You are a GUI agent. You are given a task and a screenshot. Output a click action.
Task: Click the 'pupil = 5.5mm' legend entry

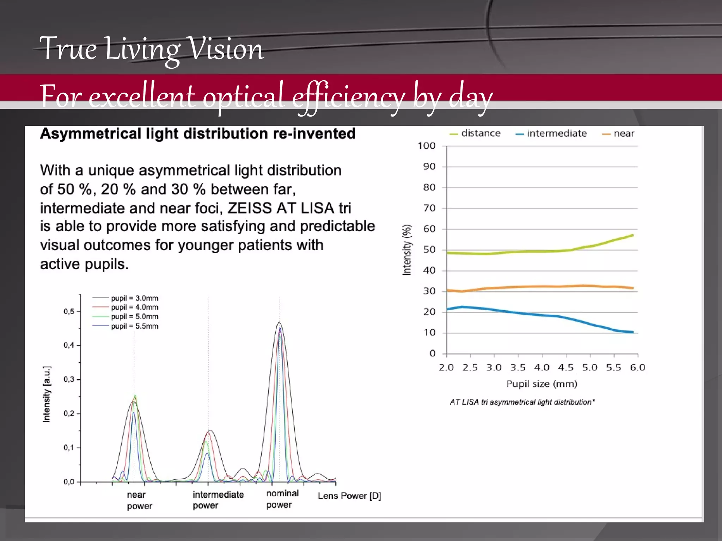[134, 326]
